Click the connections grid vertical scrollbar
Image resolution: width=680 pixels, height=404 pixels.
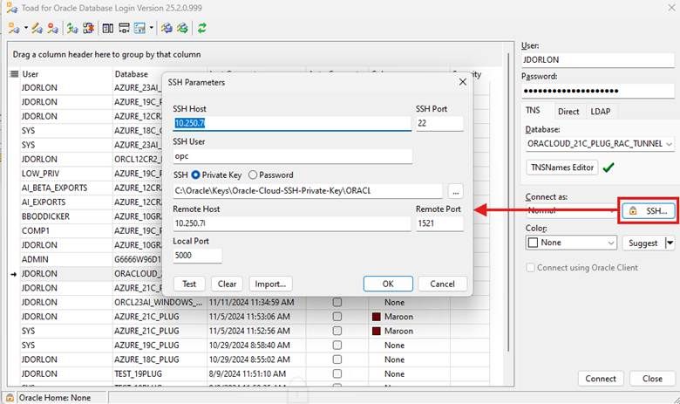tap(509, 202)
